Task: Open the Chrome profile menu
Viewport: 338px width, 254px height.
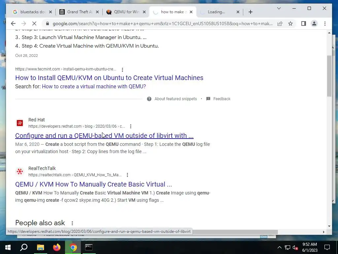Action: (x=314, y=23)
